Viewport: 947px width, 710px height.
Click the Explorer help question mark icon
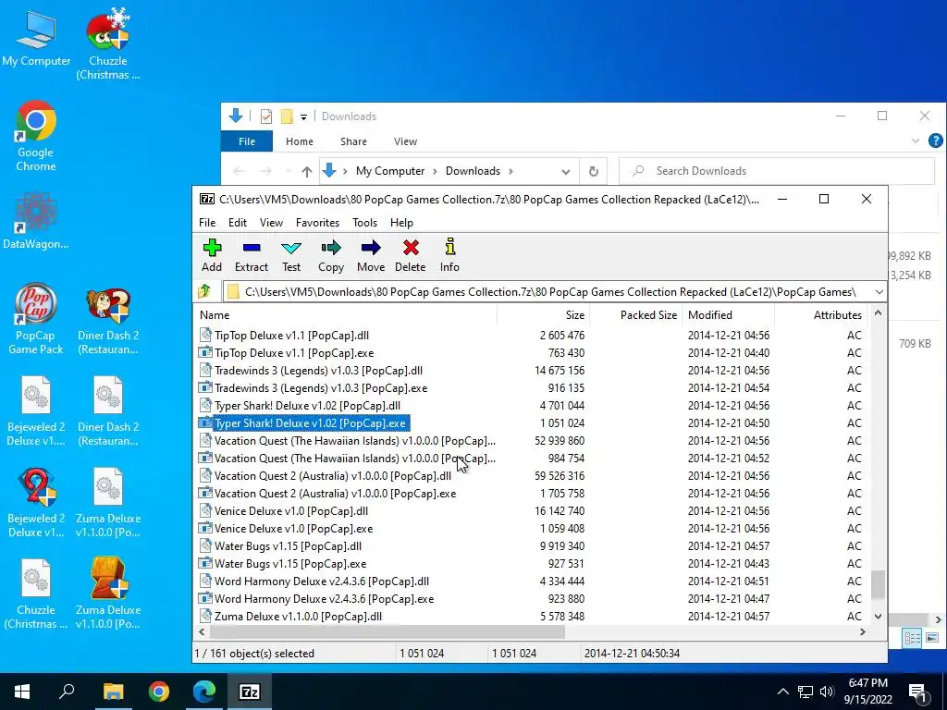936,141
